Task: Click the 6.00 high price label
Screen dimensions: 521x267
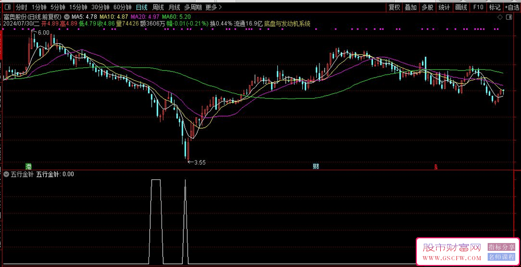Action: (43, 32)
